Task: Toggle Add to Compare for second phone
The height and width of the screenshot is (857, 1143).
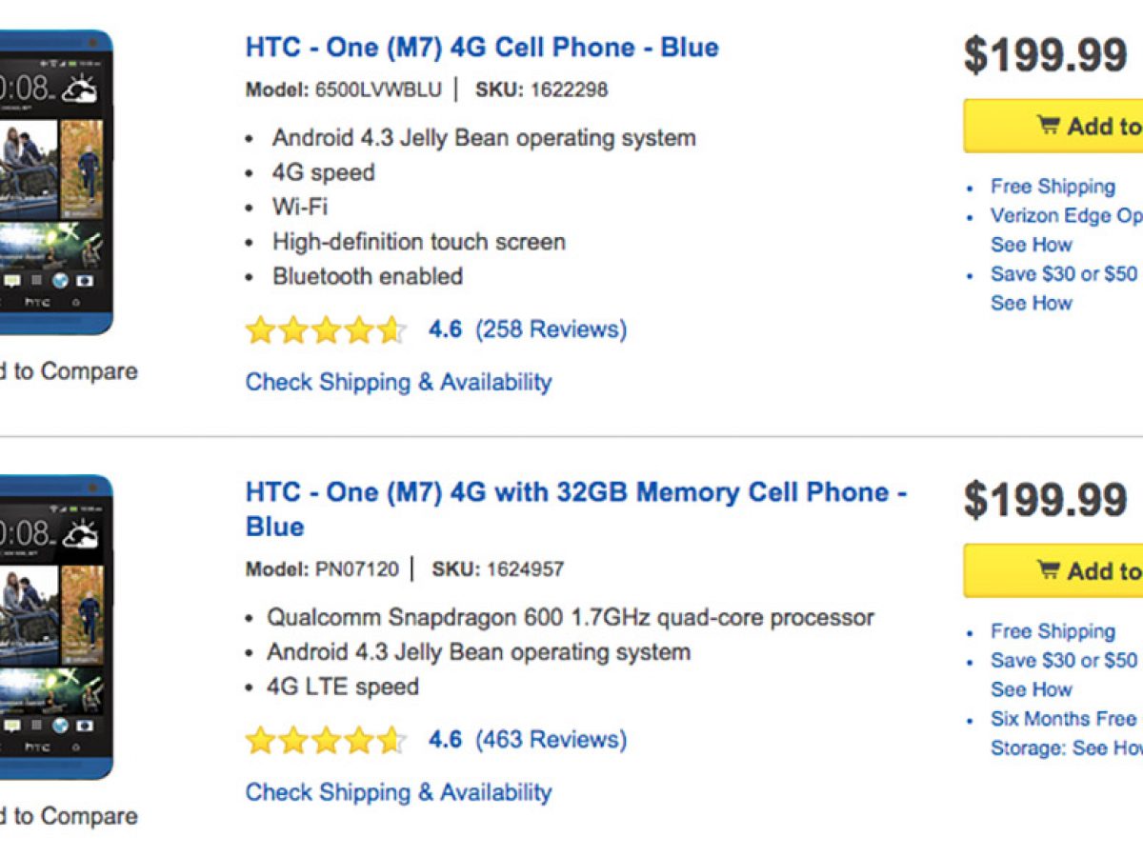Action: (x=69, y=816)
